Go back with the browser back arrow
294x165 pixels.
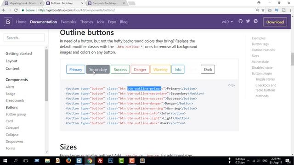click(4, 10)
